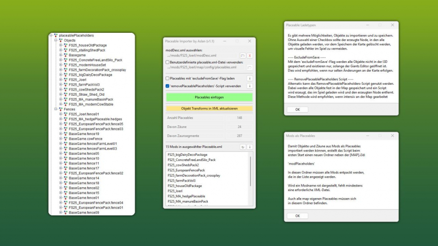Click transform node icon beside placeablePlaceholders root
The image size is (438, 246).
point(56,35)
